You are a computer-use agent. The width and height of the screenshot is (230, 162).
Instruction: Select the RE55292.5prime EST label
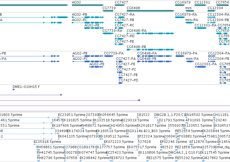[x=189, y=158]
